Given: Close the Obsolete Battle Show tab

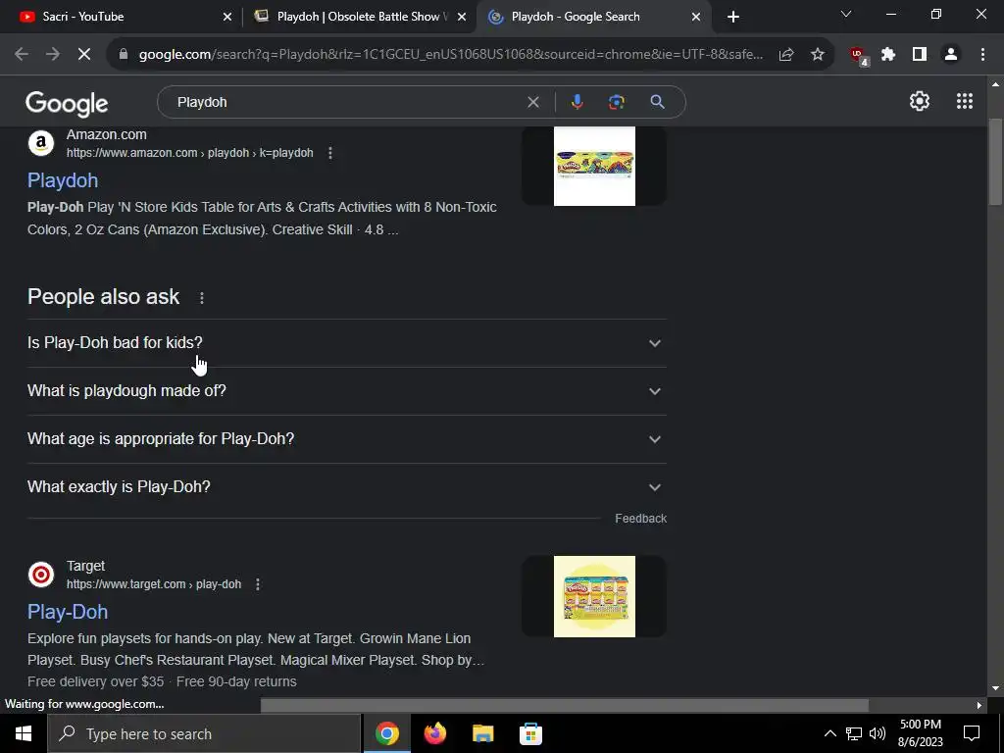Looking at the screenshot, I should (462, 17).
